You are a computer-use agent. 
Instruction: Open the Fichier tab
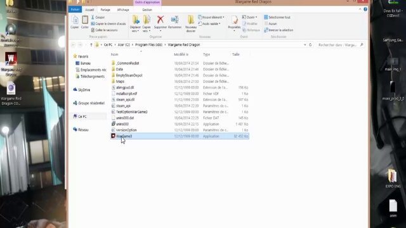75,9
